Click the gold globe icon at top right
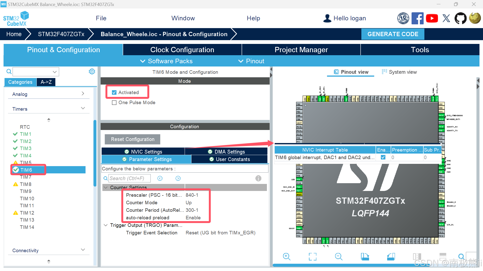 click(475, 18)
